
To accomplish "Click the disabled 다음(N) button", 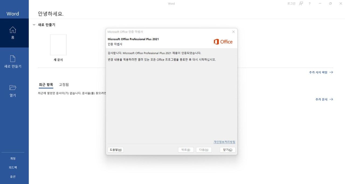I will tap(204, 150).
